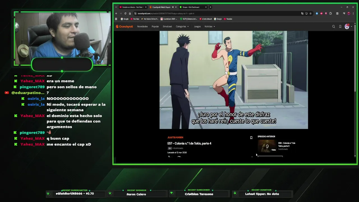Open the first Google bookmark
This screenshot has height=202, width=359.
coord(125,19)
